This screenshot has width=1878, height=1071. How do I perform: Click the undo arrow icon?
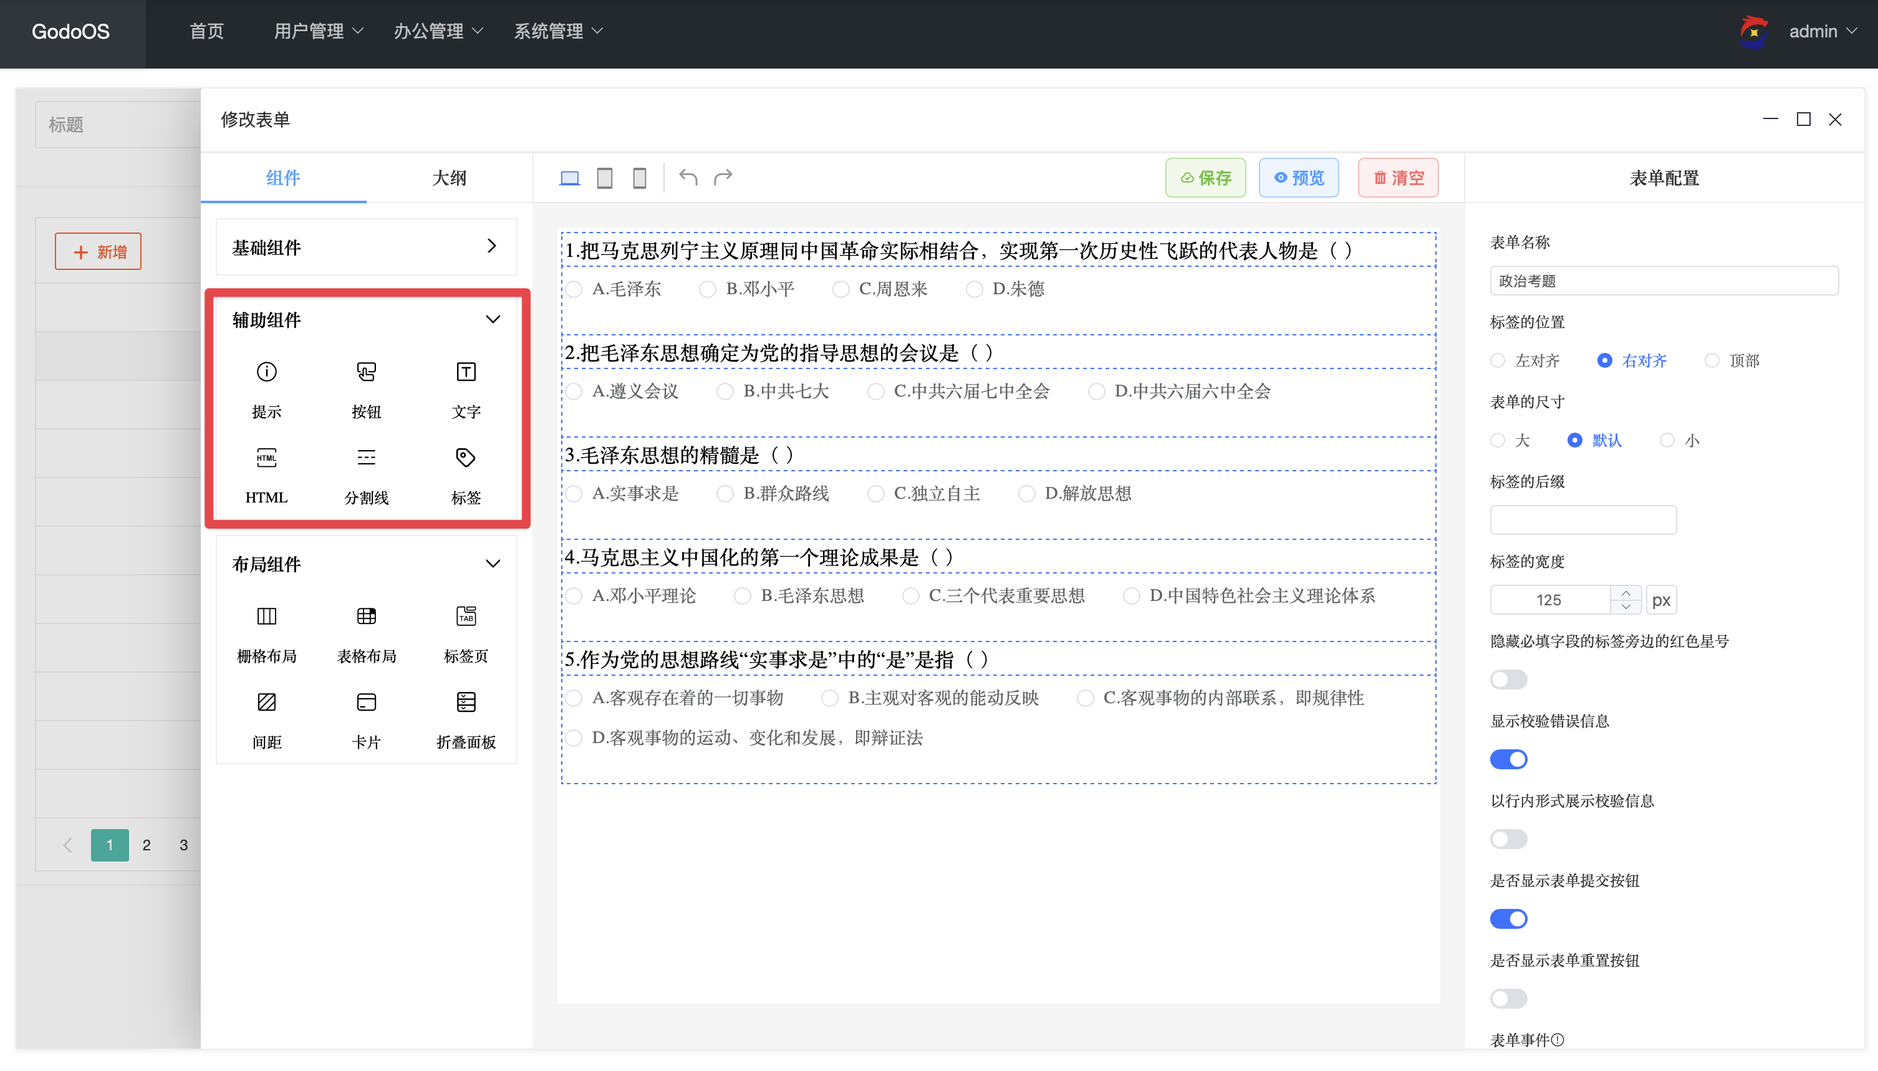pos(688,176)
